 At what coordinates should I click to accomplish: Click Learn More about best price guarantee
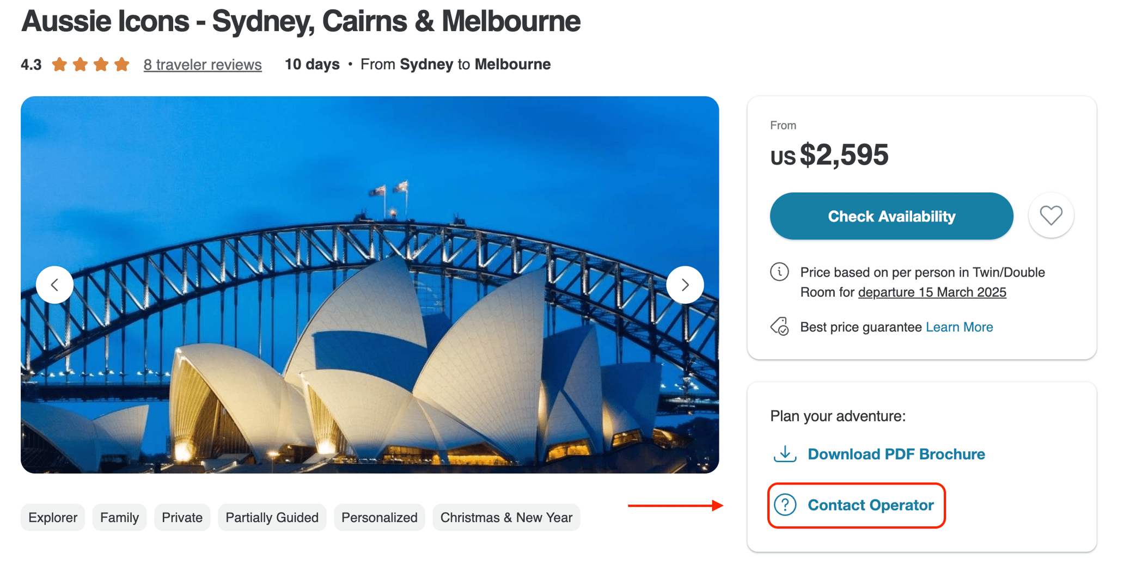click(959, 327)
